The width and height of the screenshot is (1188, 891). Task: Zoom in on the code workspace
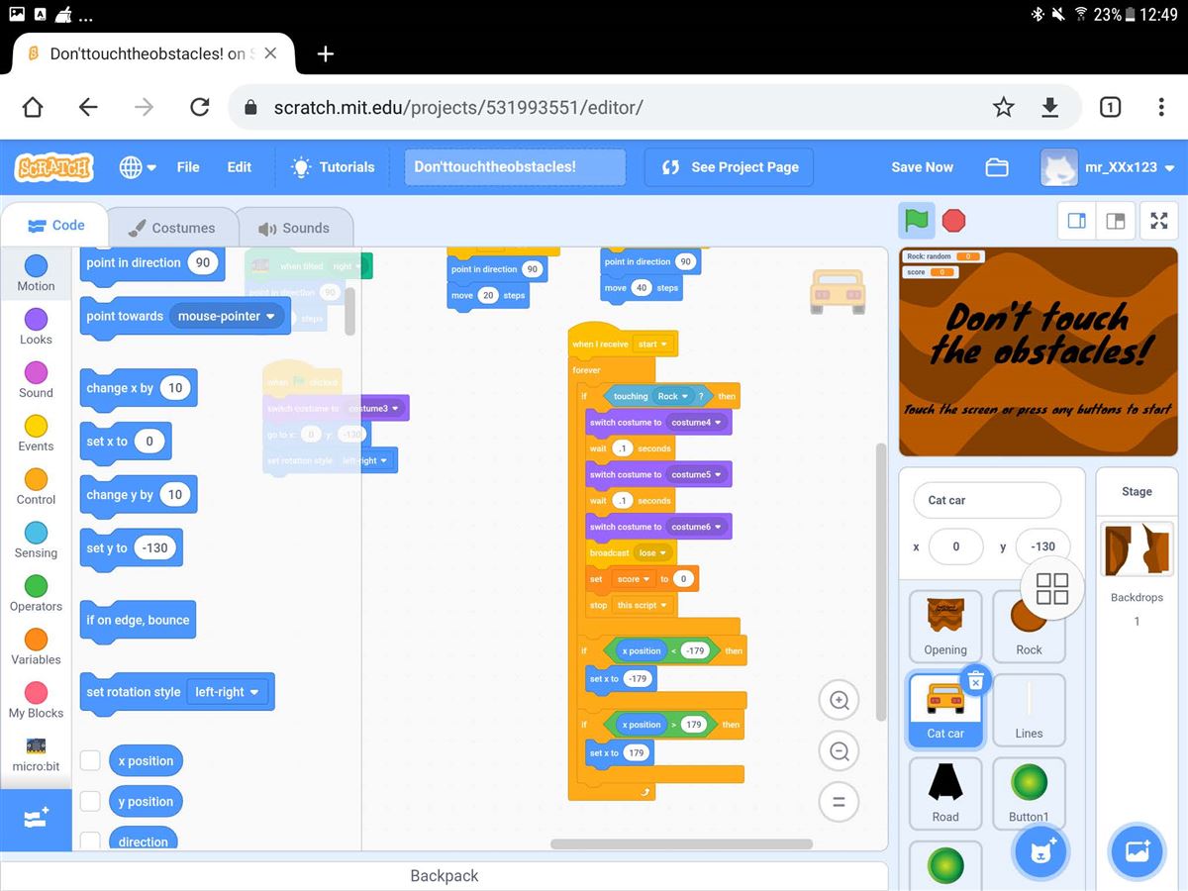[x=839, y=701]
